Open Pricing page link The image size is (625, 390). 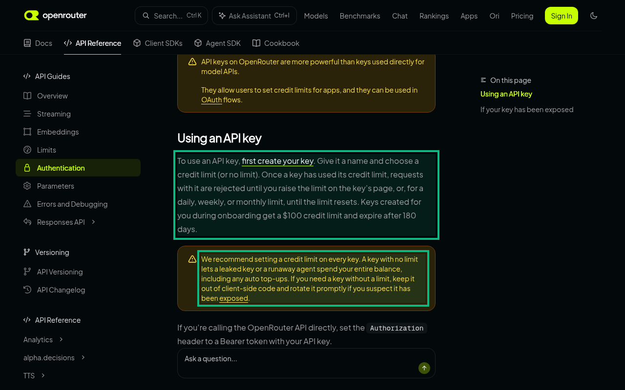click(522, 16)
